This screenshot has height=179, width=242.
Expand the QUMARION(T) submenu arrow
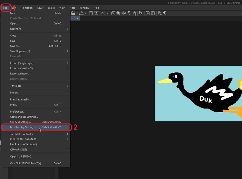click(68, 150)
